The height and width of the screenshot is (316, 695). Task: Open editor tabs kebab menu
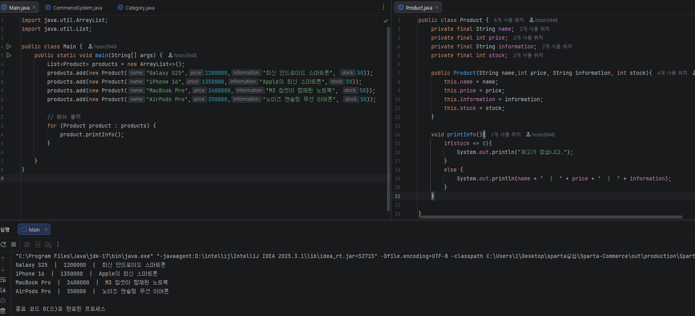click(x=384, y=7)
